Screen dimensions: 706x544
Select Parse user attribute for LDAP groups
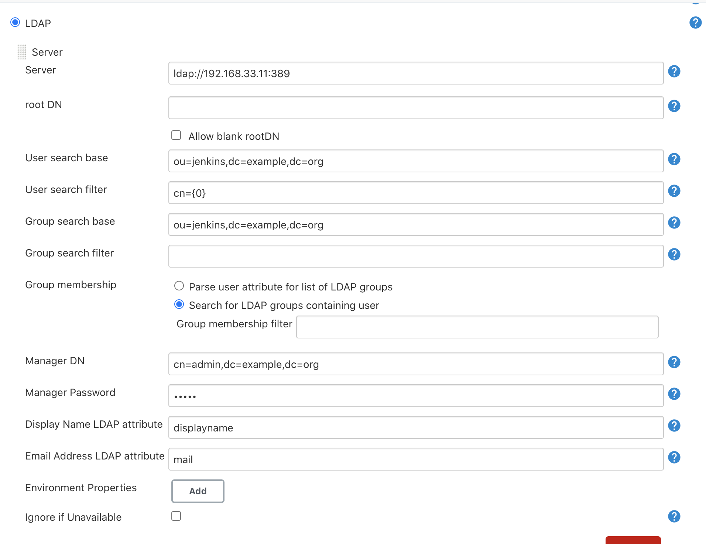tap(179, 286)
